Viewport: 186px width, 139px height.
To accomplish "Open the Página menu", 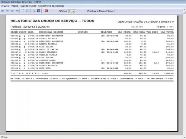I will click(x=15, y=6).
